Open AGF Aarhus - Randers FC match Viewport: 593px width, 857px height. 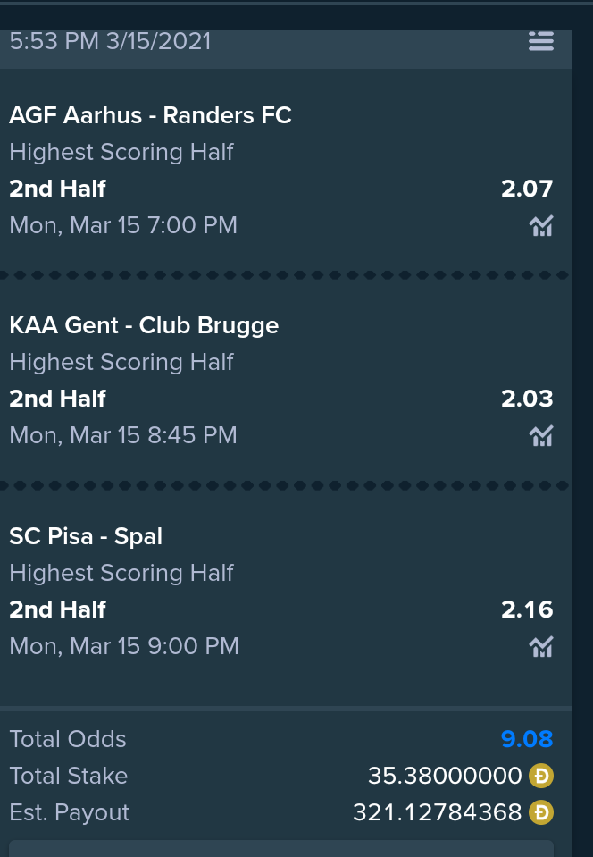pyautogui.click(x=150, y=115)
